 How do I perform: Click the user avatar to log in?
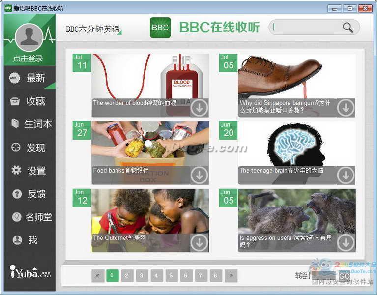point(29,37)
